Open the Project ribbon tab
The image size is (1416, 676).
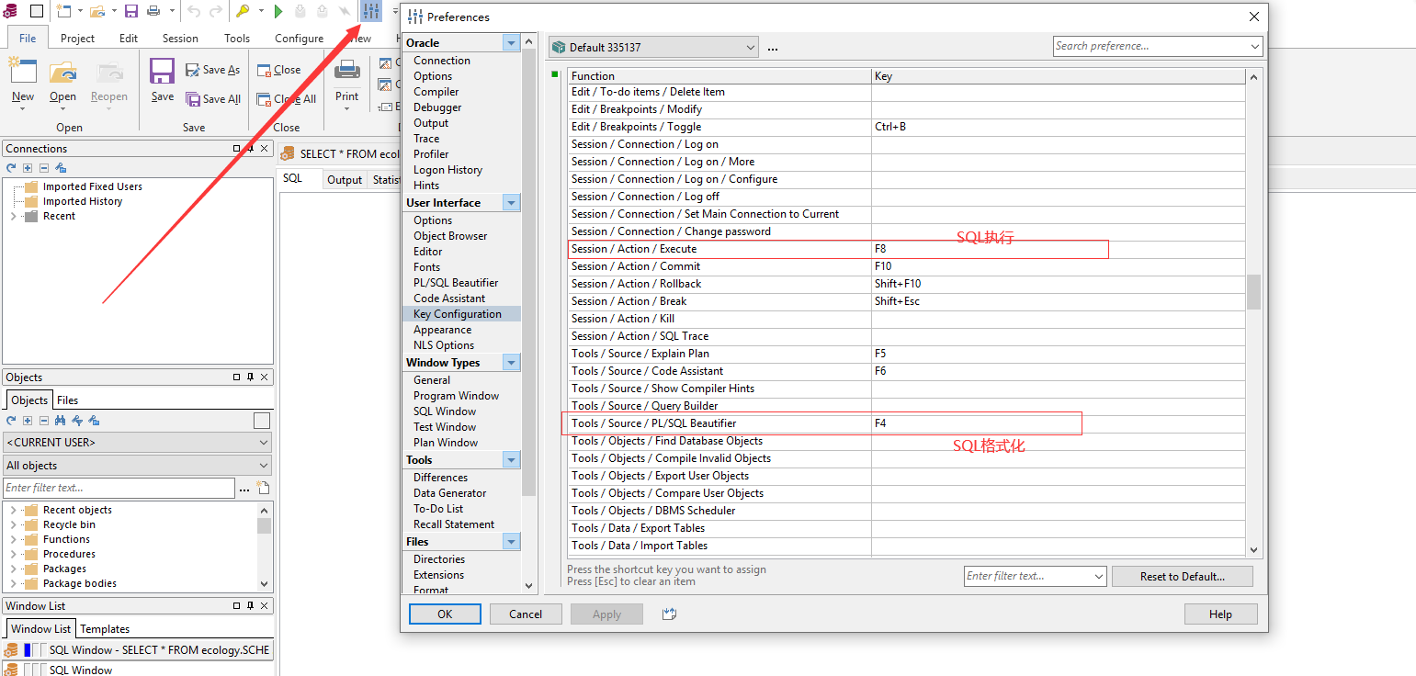coord(78,38)
